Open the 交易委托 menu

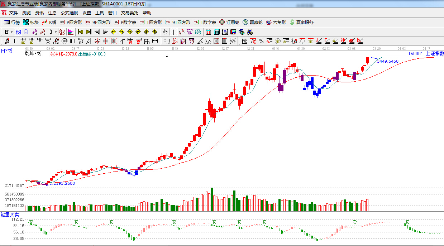coord(129,13)
